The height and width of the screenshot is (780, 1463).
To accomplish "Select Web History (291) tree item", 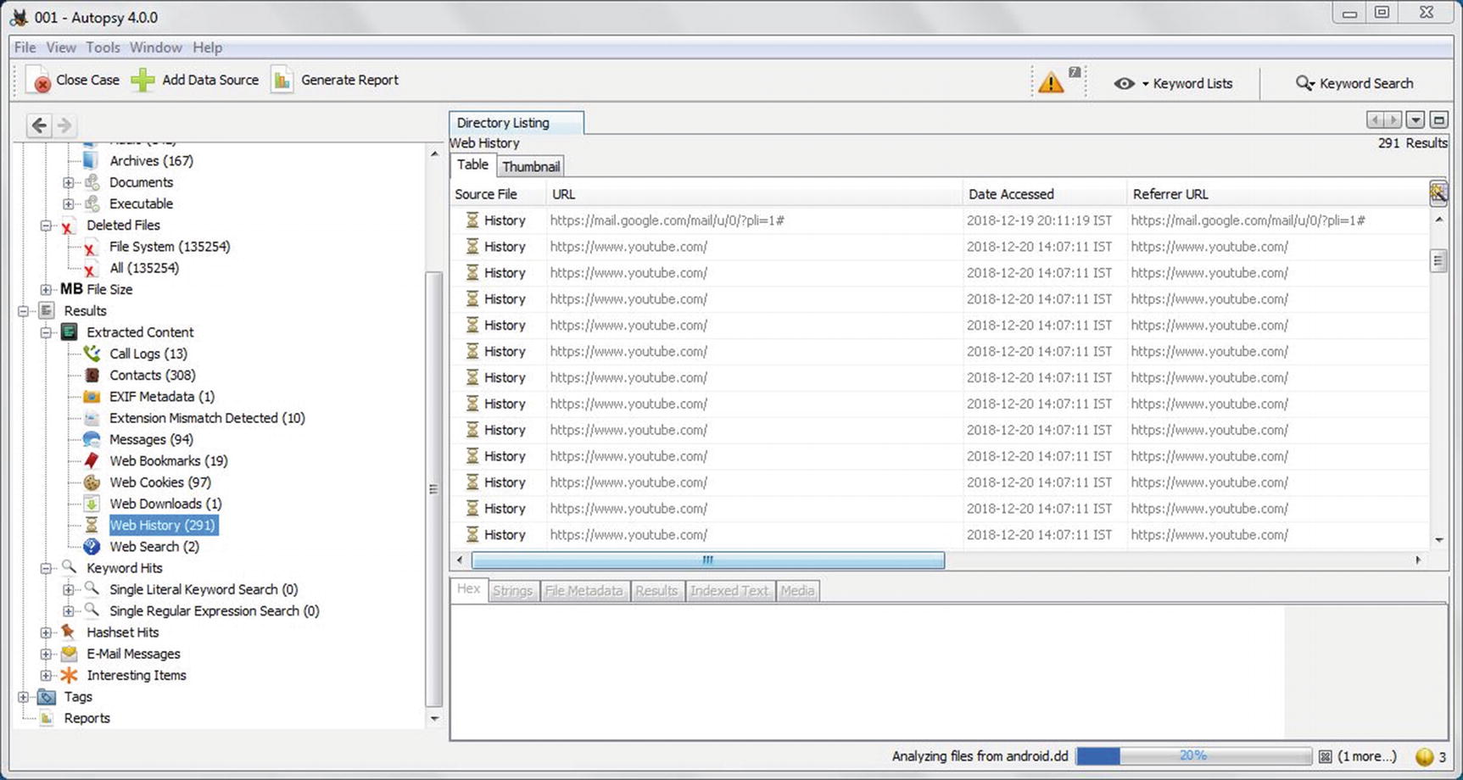I will click(x=162, y=525).
